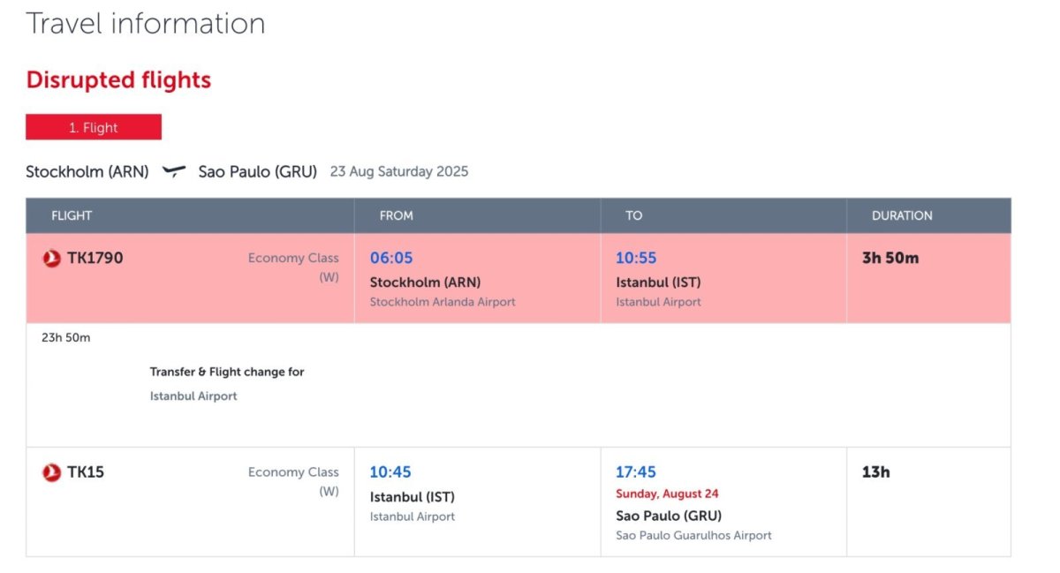Click the FROM column header
Viewport: 1060px width, 573px height.
click(396, 215)
